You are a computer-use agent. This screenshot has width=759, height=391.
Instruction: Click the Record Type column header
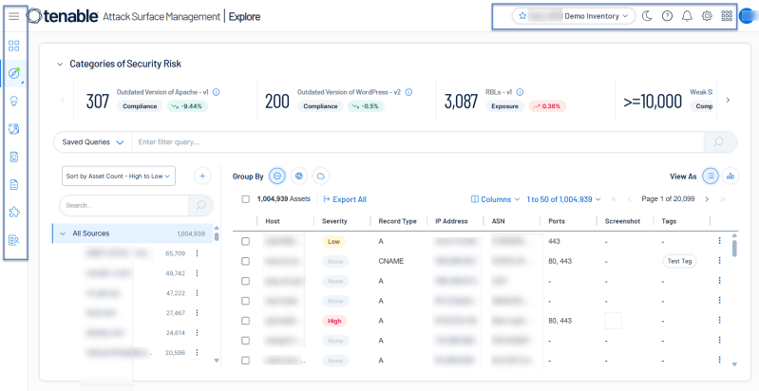pyautogui.click(x=397, y=221)
